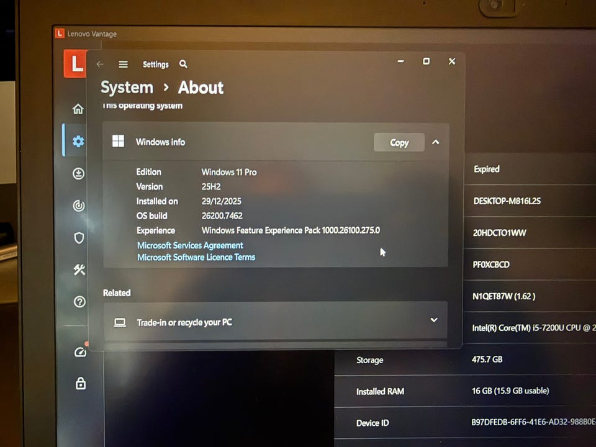This screenshot has height=447, width=596.
Task: Click the 20HDCTO1WW product number in Vantage
Action: (x=499, y=233)
